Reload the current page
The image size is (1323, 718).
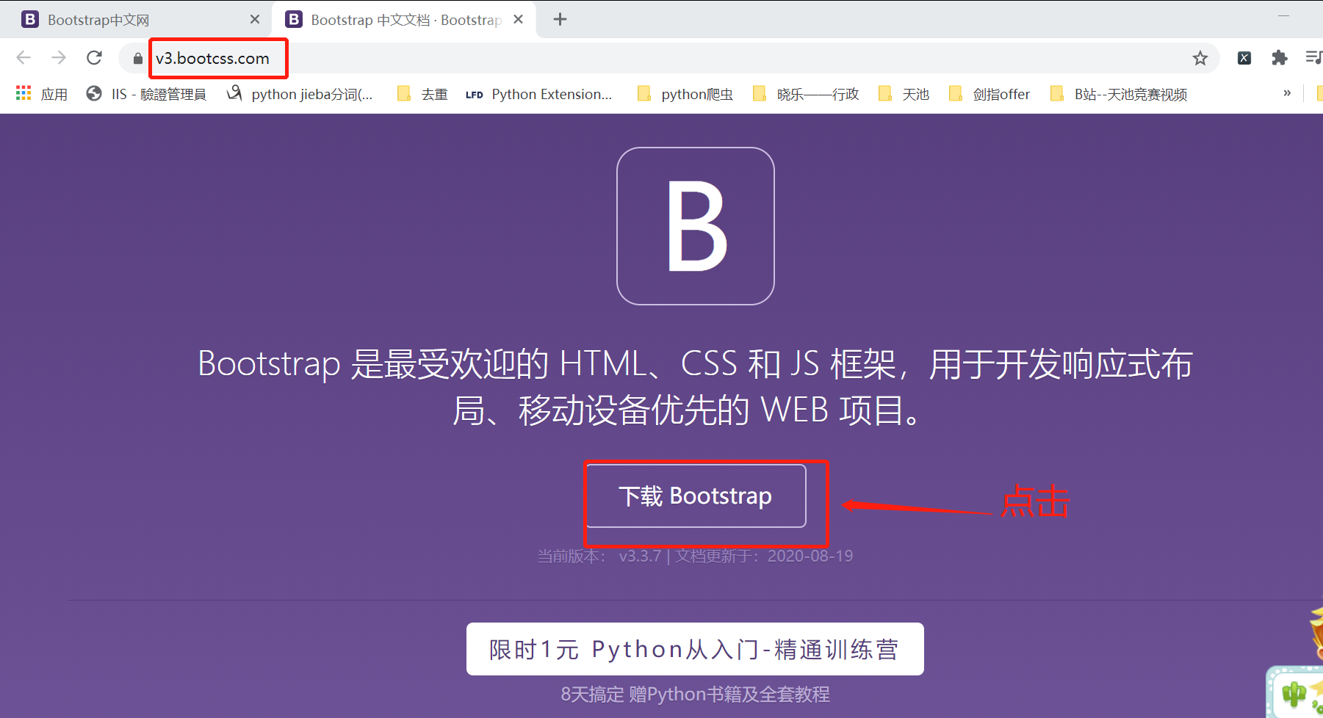click(94, 58)
